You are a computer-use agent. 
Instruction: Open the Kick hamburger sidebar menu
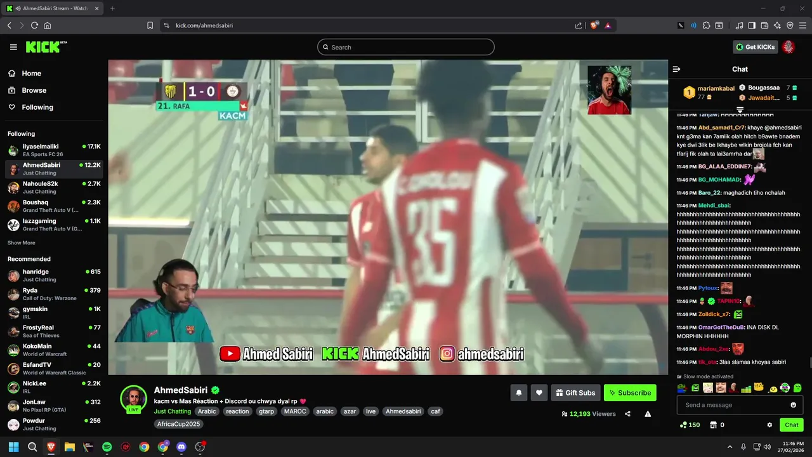pos(13,47)
